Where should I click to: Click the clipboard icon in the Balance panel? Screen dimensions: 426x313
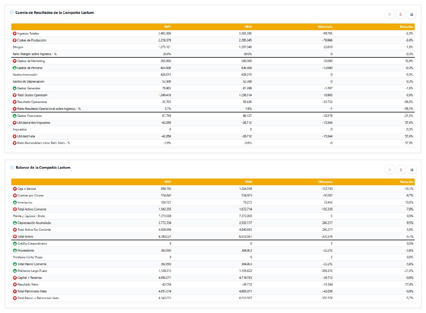click(401, 170)
